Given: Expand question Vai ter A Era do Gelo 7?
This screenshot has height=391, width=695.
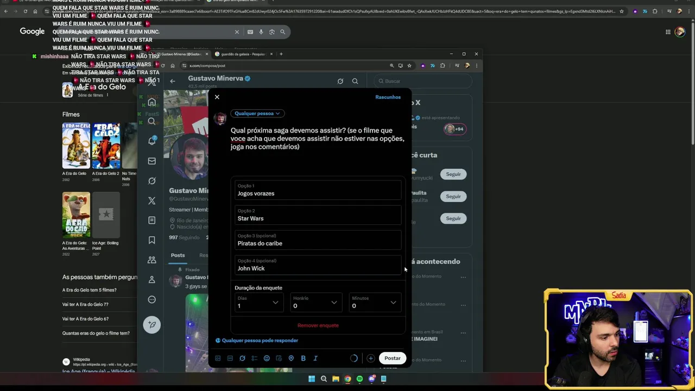Looking at the screenshot, I should click(x=85, y=305).
